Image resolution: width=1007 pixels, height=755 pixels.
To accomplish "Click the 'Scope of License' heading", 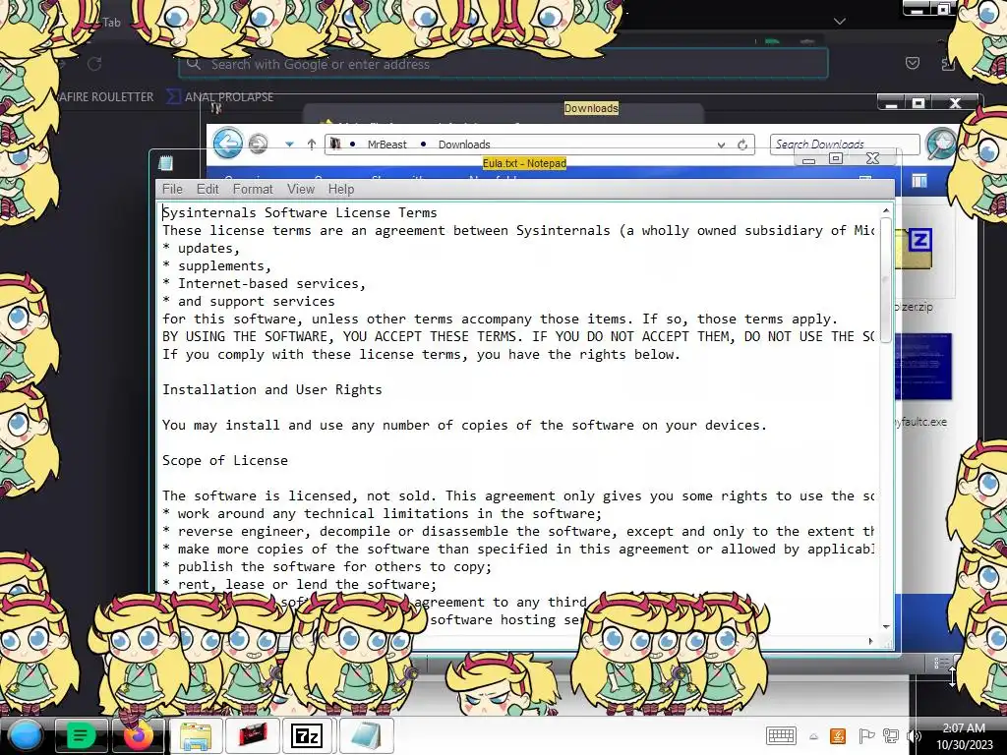I will click(225, 460).
